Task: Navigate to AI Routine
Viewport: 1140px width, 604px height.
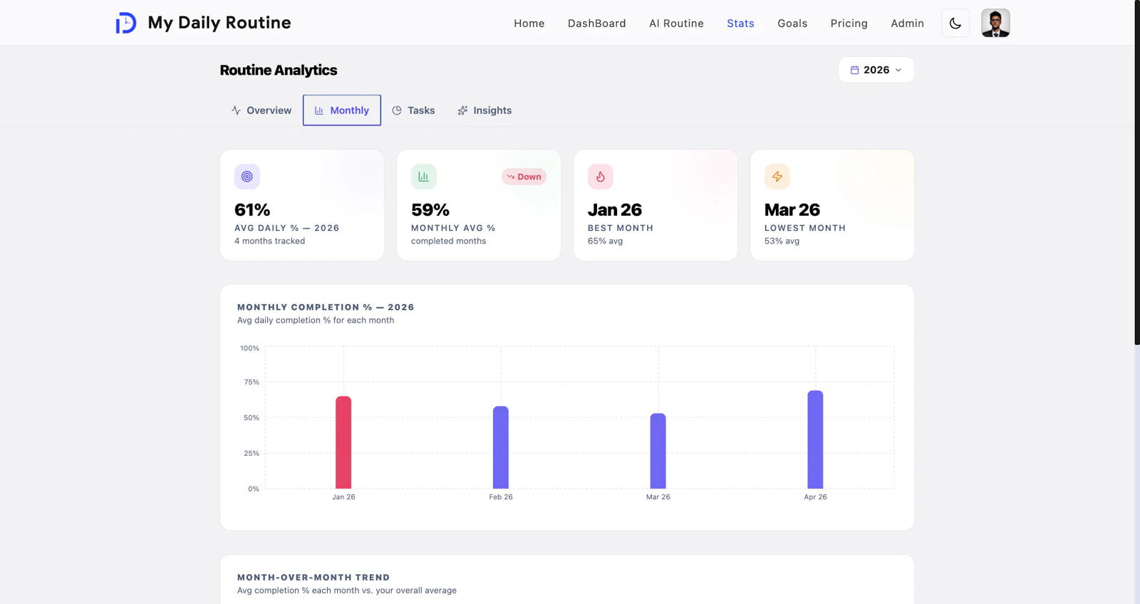Action: [x=676, y=24]
